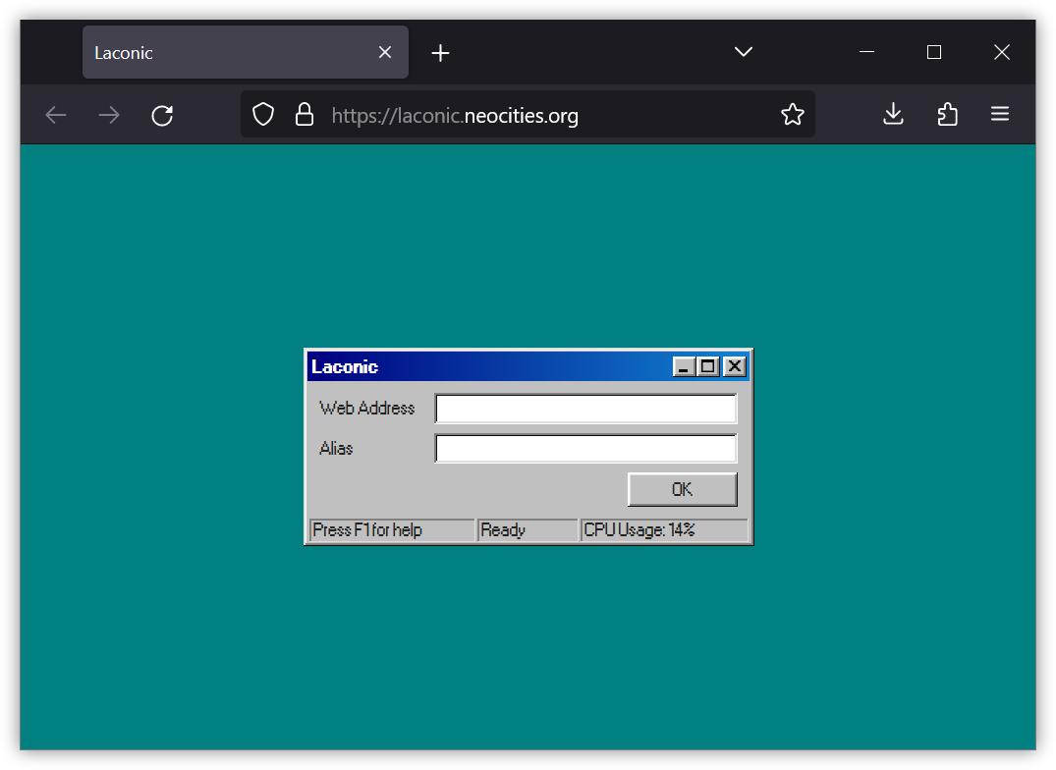Bookmark the page with the star icon
The height and width of the screenshot is (770, 1056).
pyautogui.click(x=792, y=114)
